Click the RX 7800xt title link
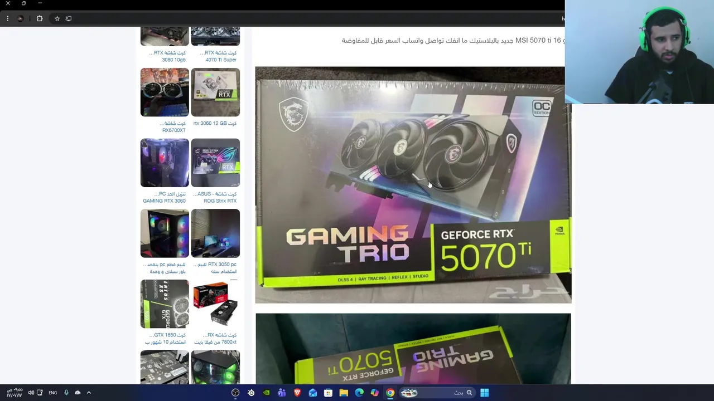 coord(215,339)
